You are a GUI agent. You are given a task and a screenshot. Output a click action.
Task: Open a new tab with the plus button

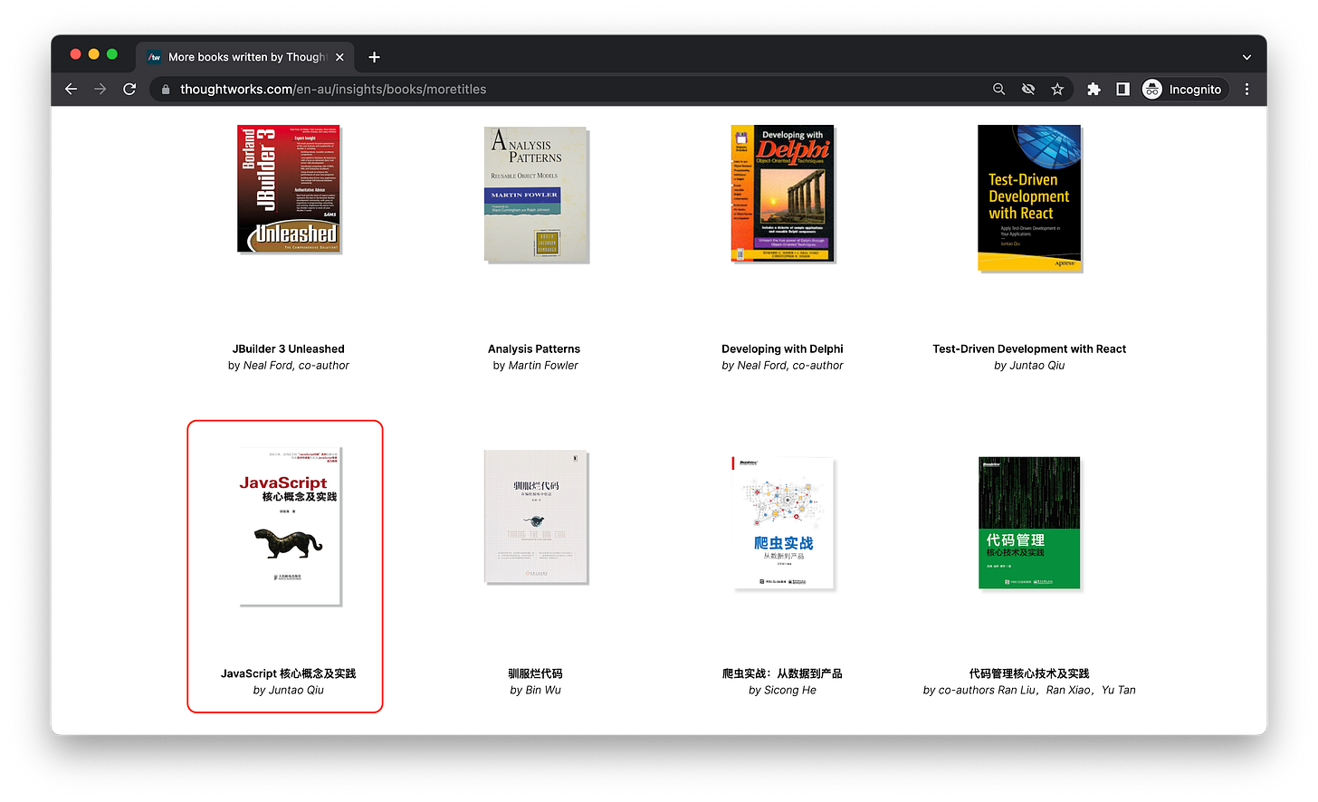coord(374,57)
